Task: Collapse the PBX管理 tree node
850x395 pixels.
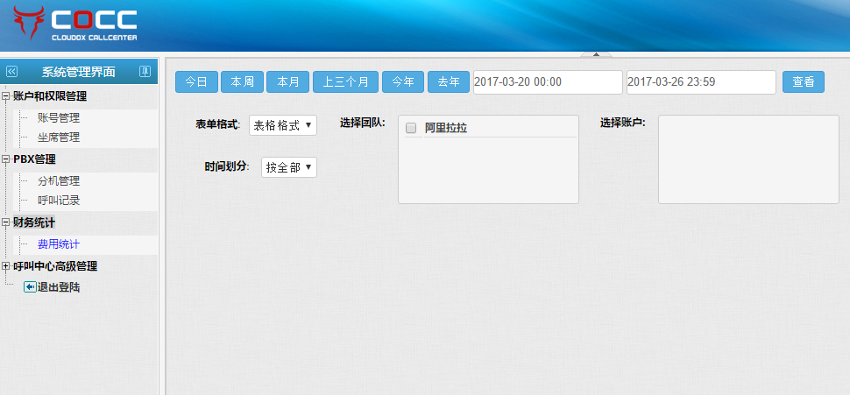Action: pos(6,159)
